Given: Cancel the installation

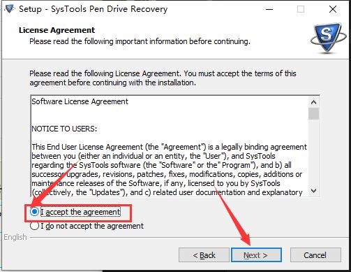Looking at the screenshot, I should tap(315, 255).
